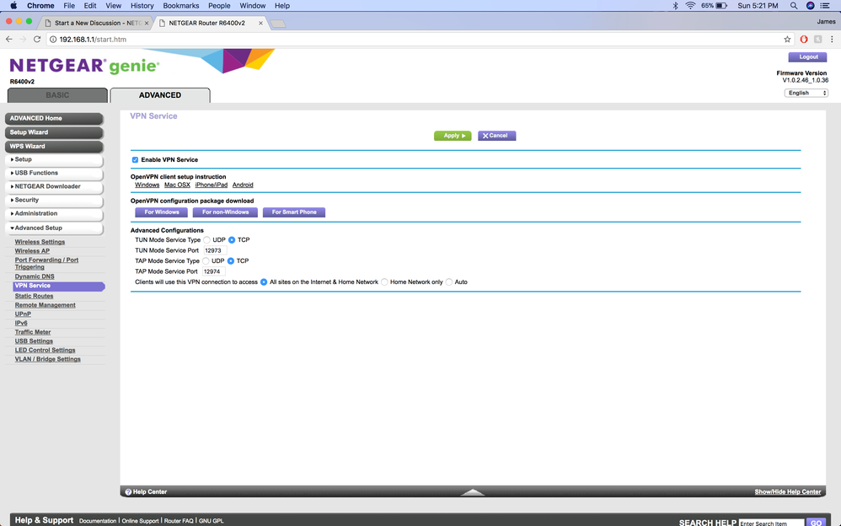Reload the page with the refresh icon
841x526 pixels.
click(37, 39)
